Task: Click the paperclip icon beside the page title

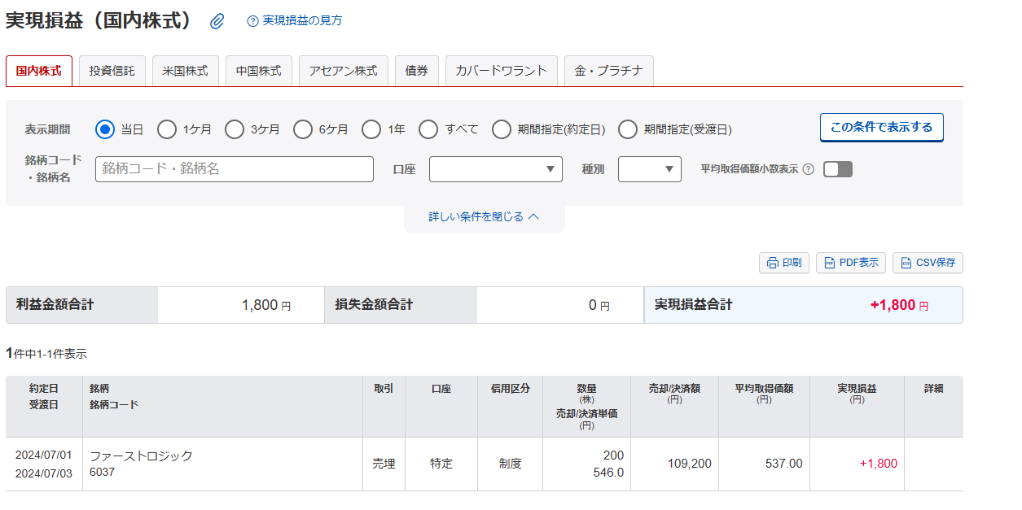Action: point(215,22)
